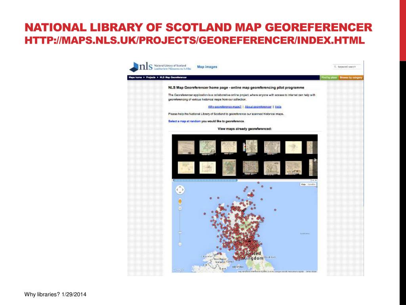The height and width of the screenshot is (305, 406).
Task: Zoom out with the map minus button
Action: pos(180,244)
